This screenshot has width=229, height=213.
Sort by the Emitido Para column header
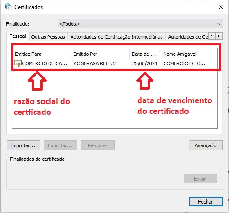[x=42, y=54]
